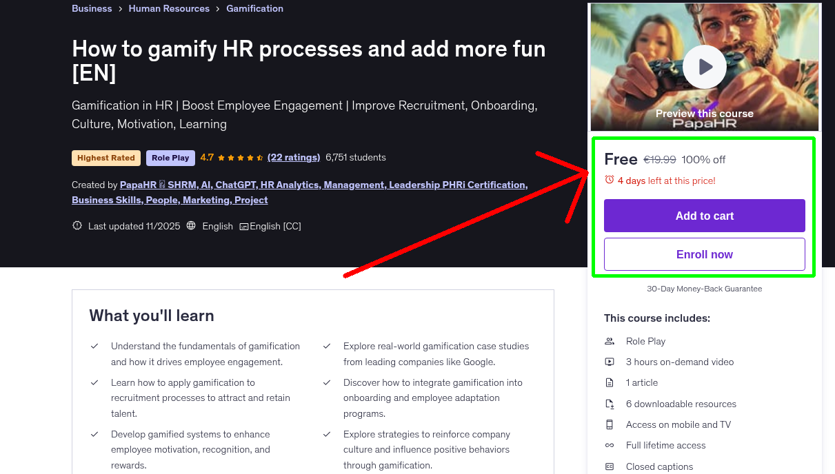Click the last updated clock icon

point(77,225)
